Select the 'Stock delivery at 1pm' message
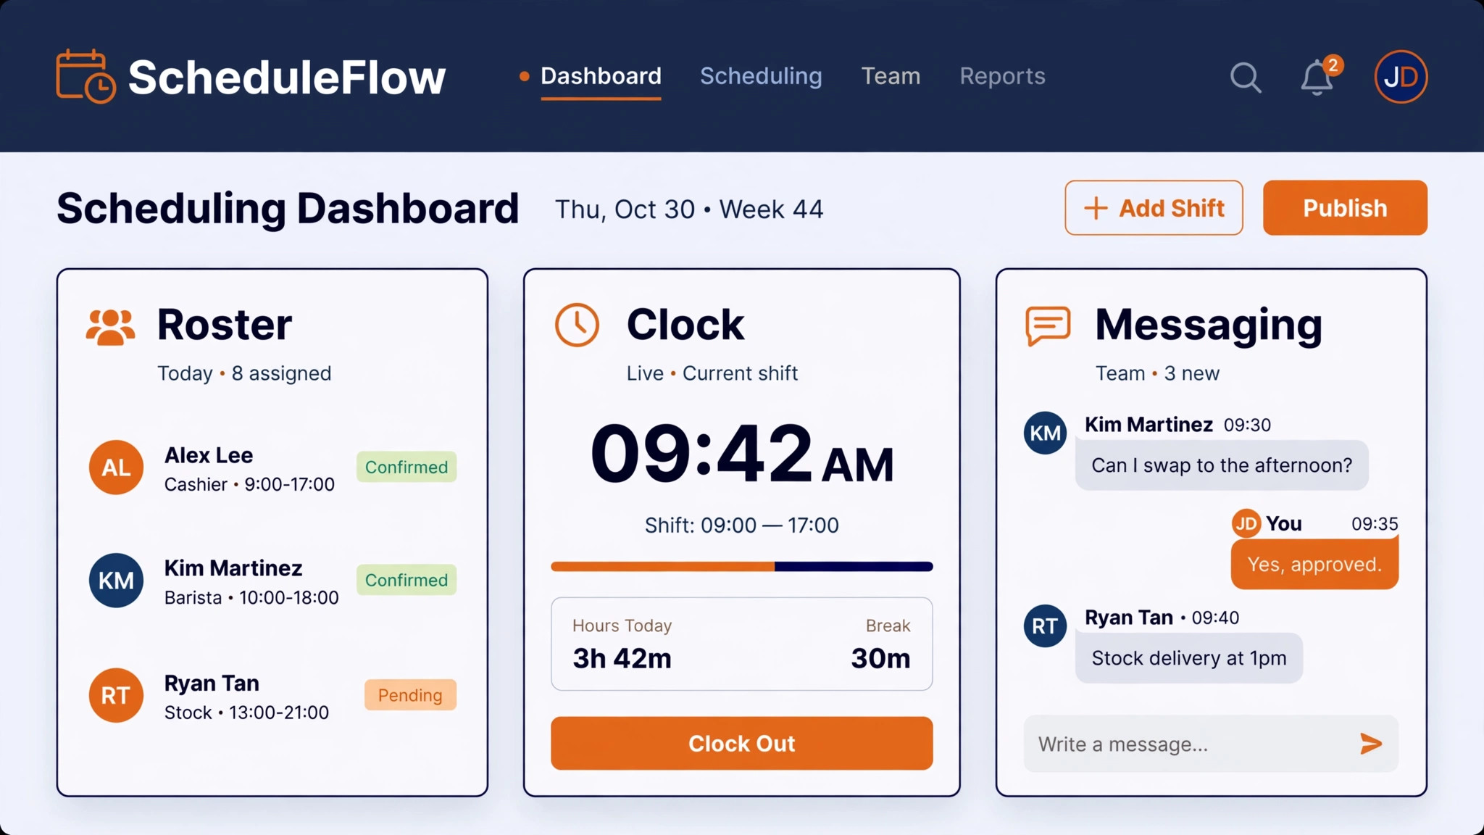 (1189, 658)
